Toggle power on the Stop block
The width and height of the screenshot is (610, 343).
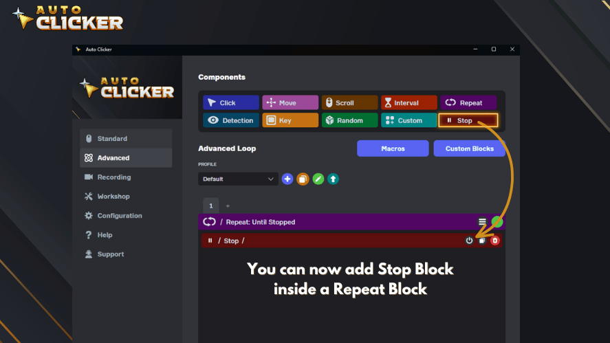[469, 241]
